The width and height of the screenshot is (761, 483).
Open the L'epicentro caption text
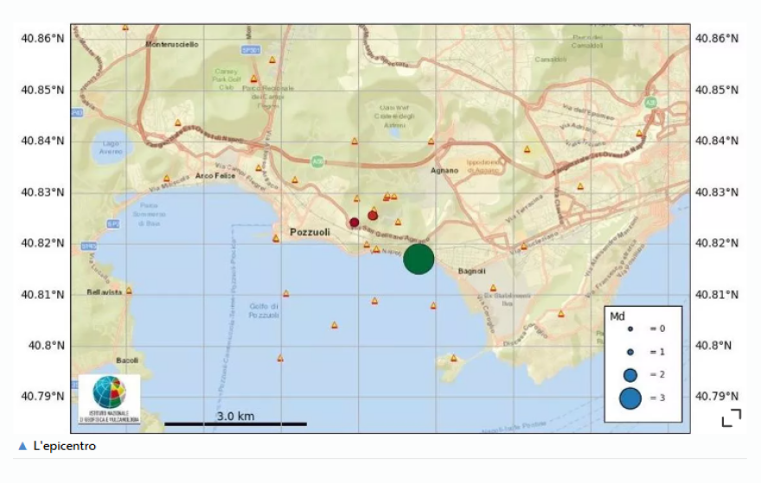click(64, 447)
